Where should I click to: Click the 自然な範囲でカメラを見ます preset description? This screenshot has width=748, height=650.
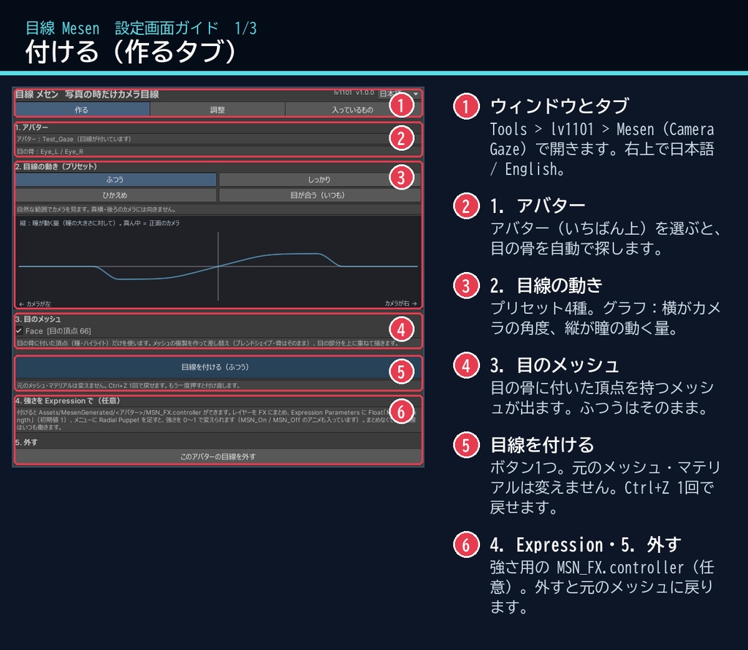click(96, 209)
